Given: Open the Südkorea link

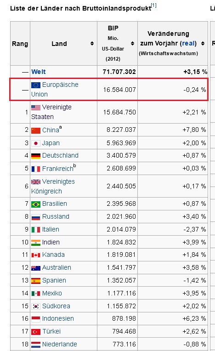Looking at the screenshot, I should coord(56,306).
